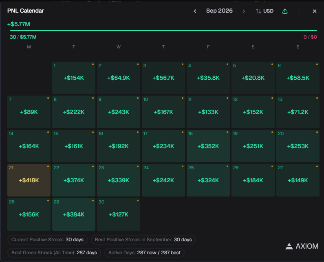Click the orange dot on day 1 cell

[x=93, y=64]
